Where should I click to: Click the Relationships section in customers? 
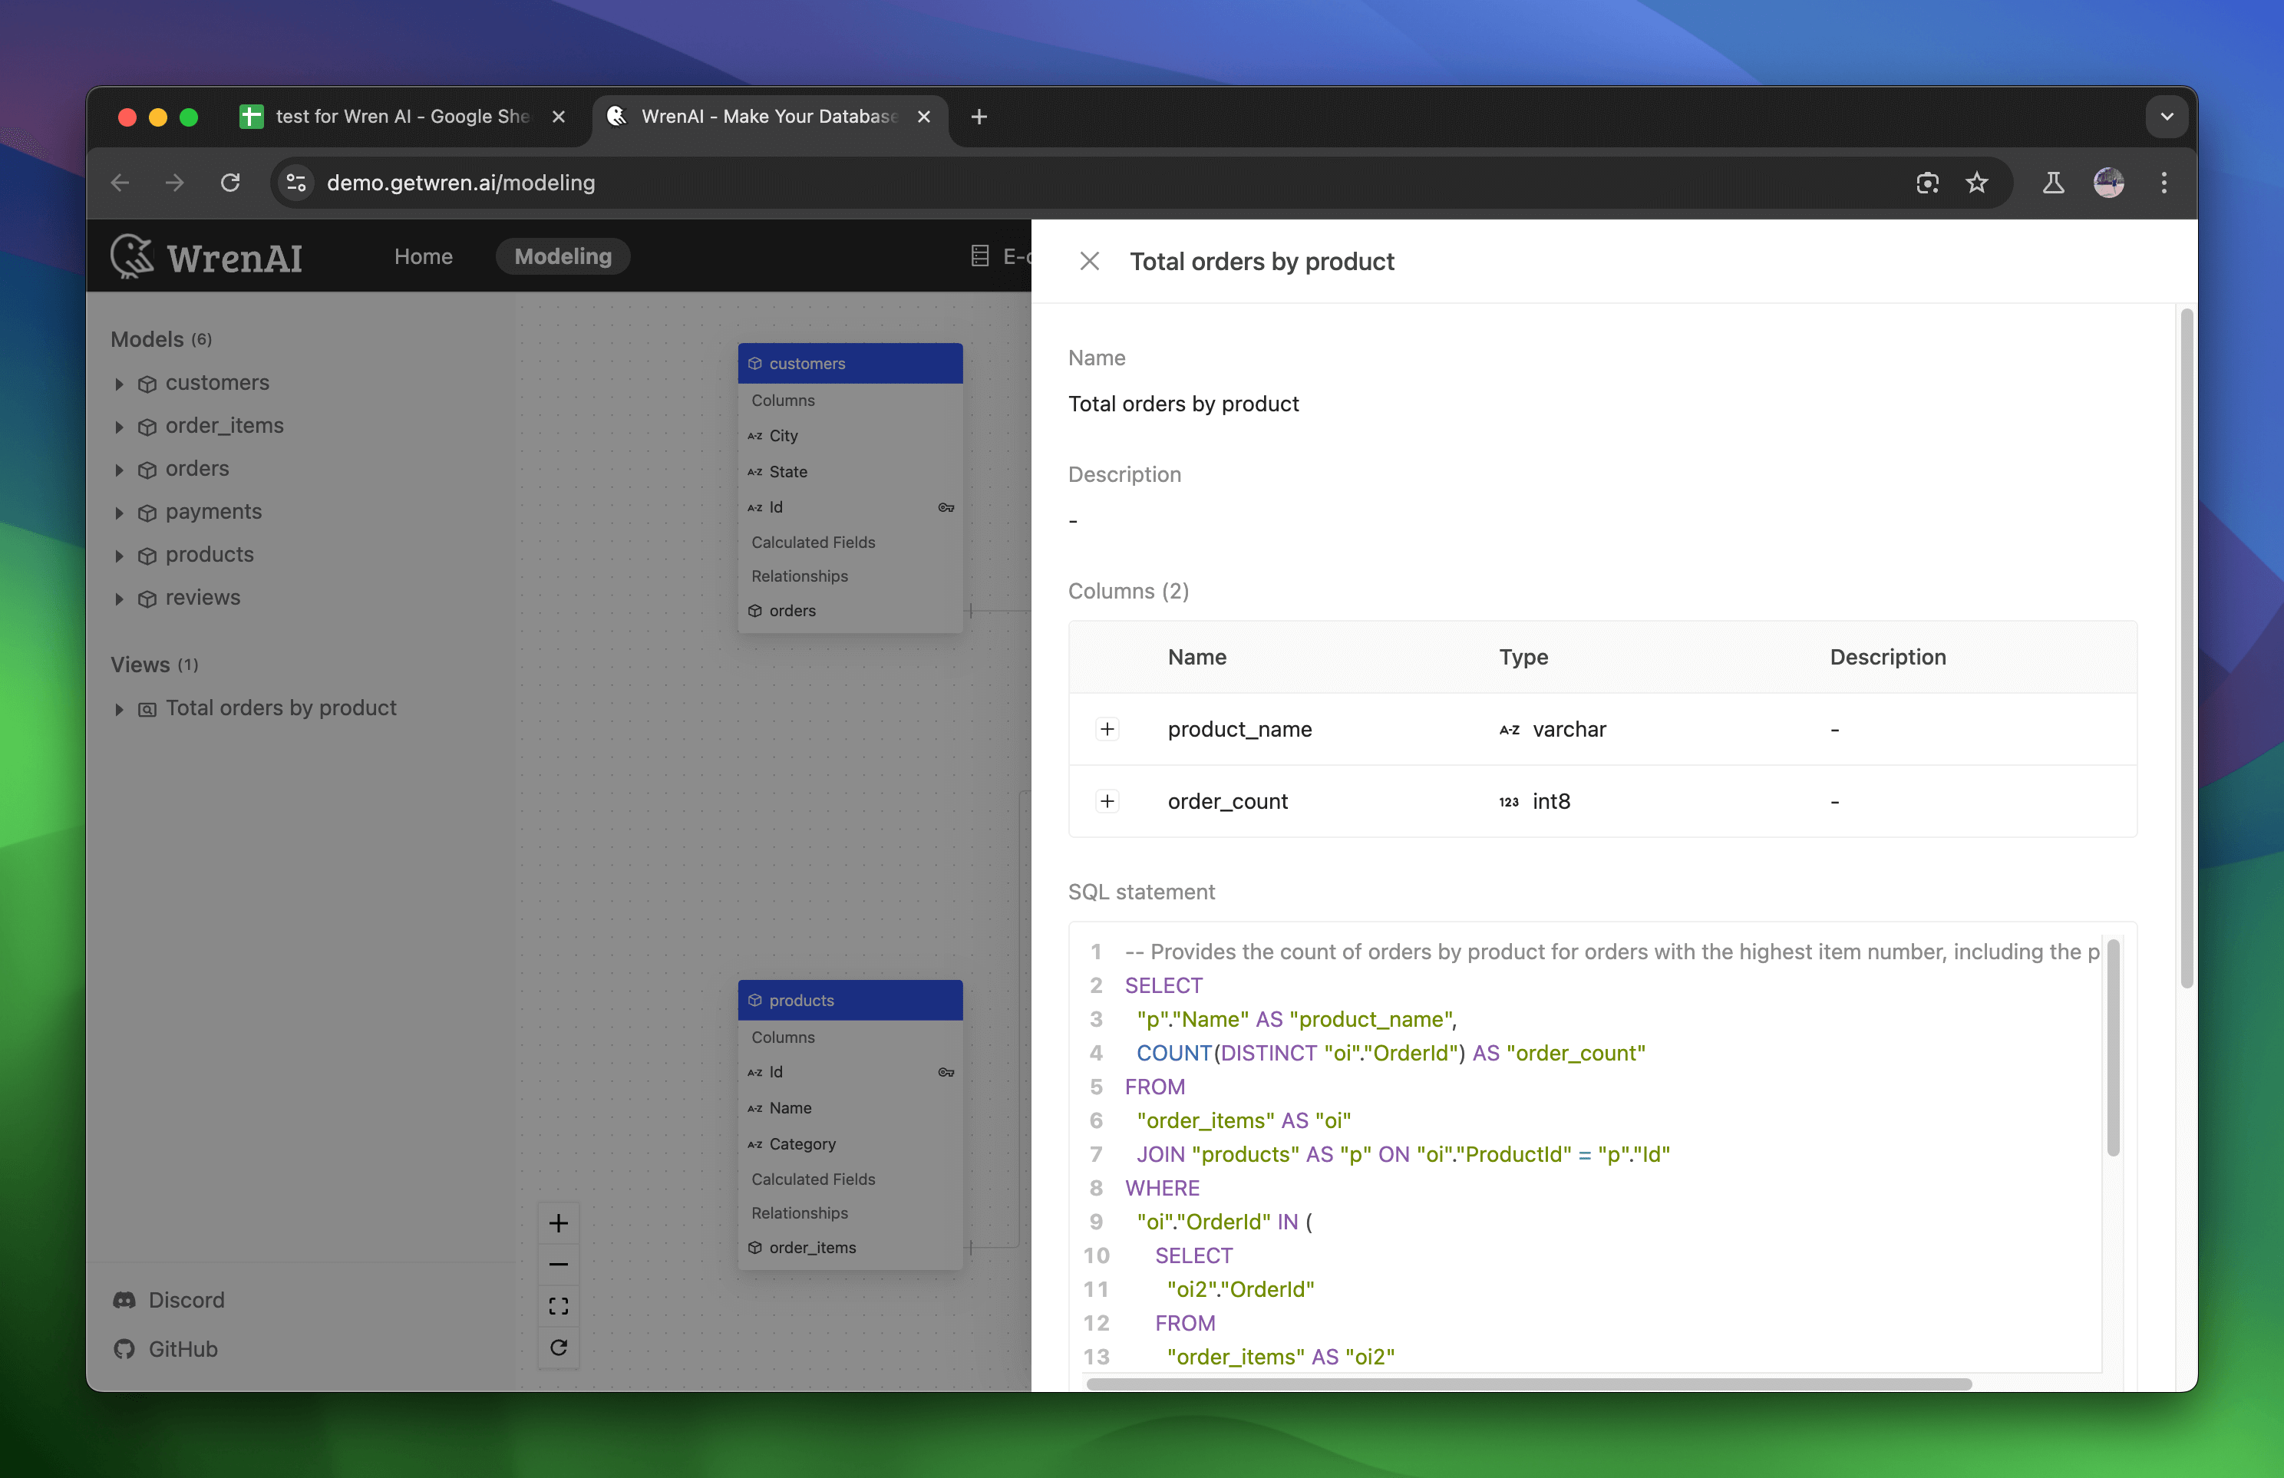pos(799,574)
